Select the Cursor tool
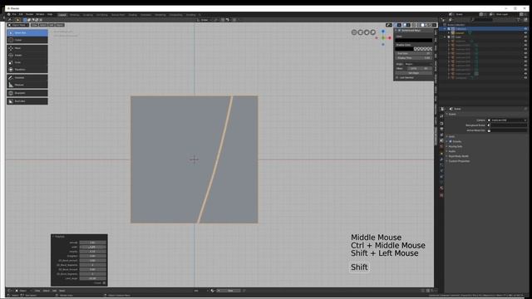 point(27,40)
